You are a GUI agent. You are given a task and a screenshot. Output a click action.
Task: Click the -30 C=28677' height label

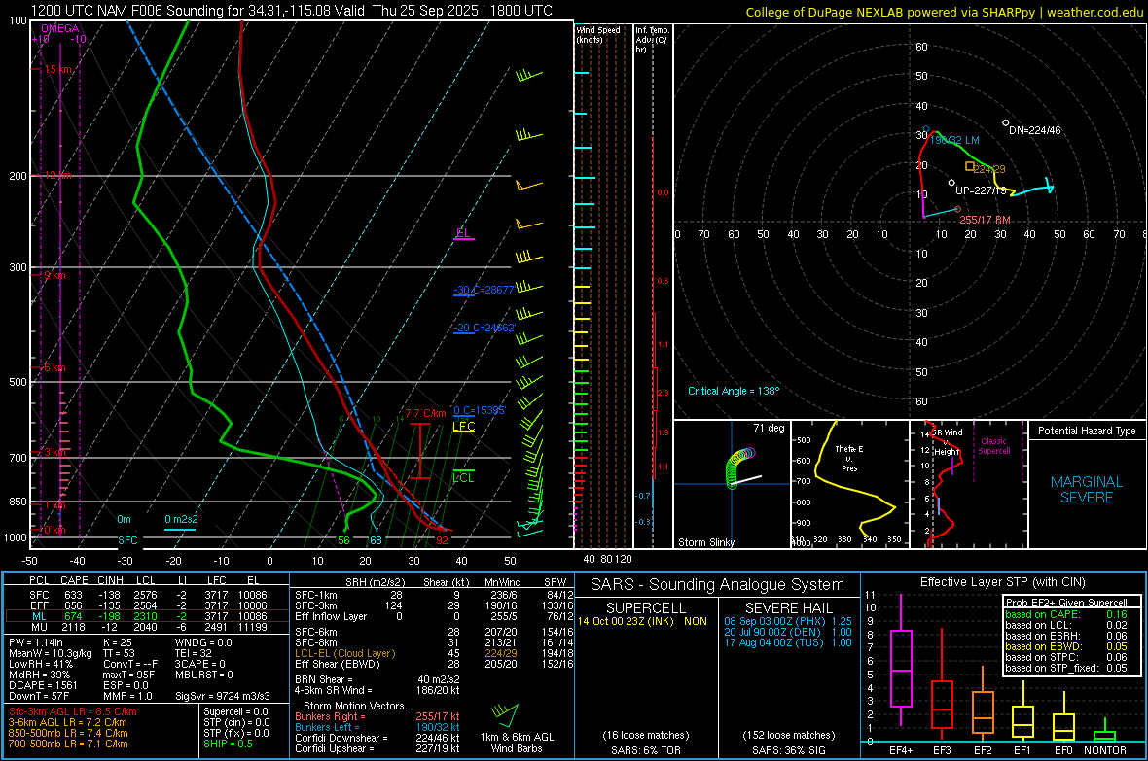tap(484, 290)
